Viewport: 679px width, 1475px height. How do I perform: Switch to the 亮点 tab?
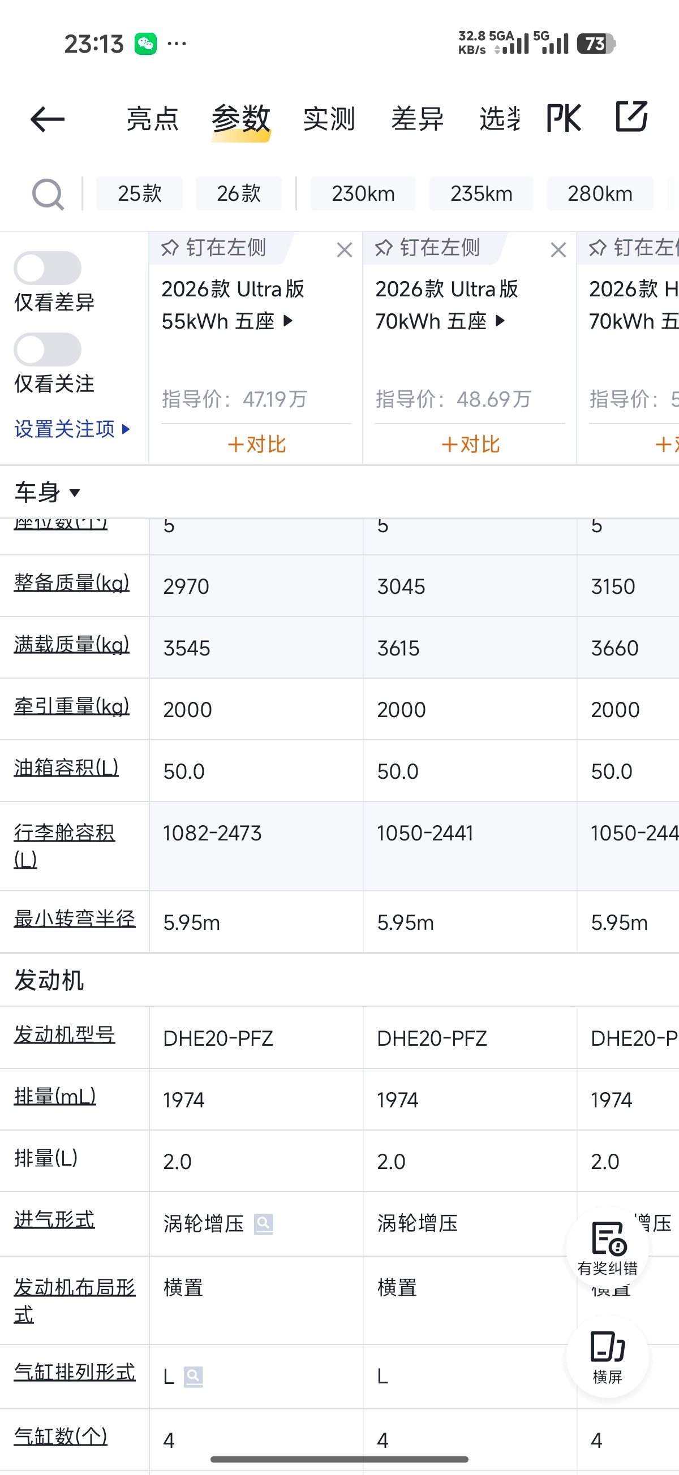[x=152, y=119]
